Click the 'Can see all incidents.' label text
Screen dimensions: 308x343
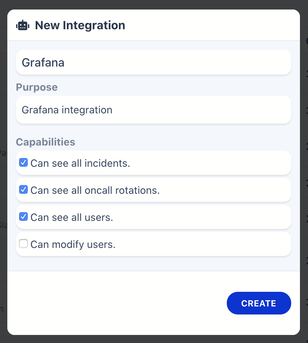click(x=80, y=163)
